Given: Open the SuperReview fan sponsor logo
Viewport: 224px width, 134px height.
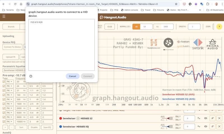Looking at the screenshot, I should [169, 44].
